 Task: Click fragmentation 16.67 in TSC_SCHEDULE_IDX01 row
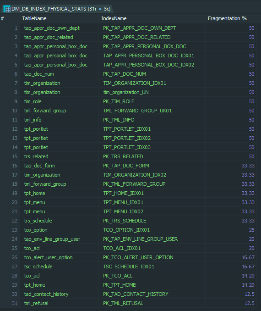coord(248,267)
